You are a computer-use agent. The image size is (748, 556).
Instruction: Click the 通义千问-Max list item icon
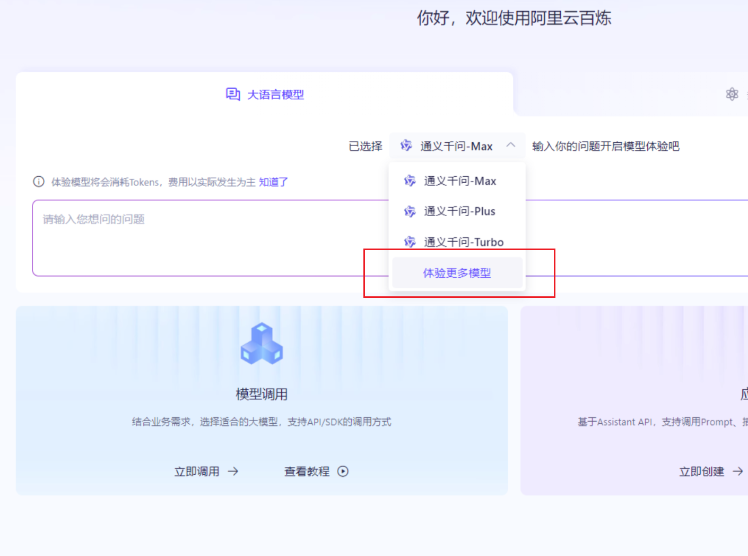(x=410, y=181)
